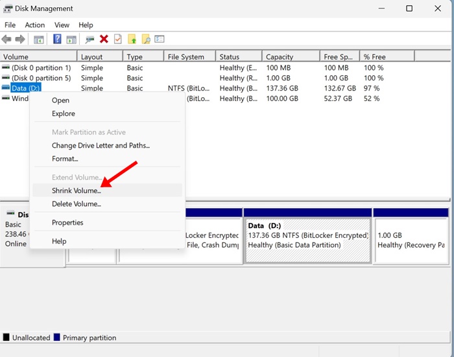Click the 52 % free cell
454x357 pixels.
372,98
